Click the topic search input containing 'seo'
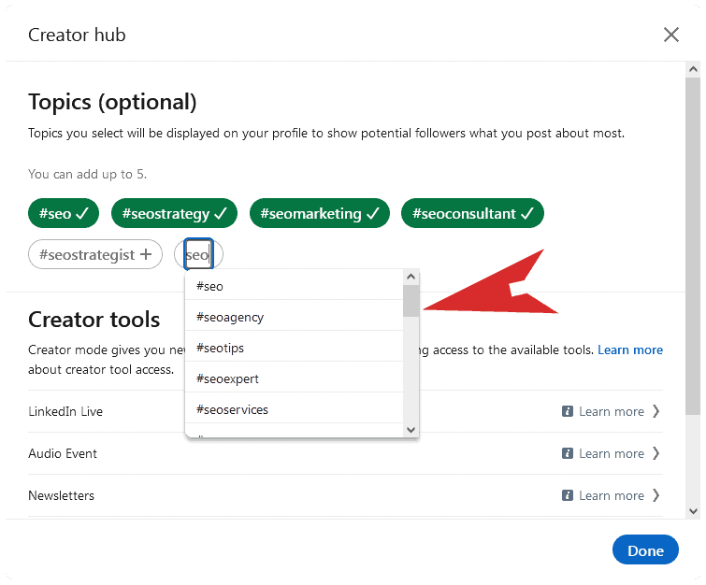 tap(198, 254)
